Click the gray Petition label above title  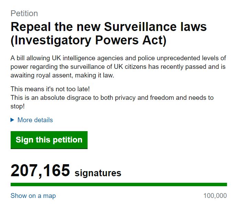coord(24,14)
